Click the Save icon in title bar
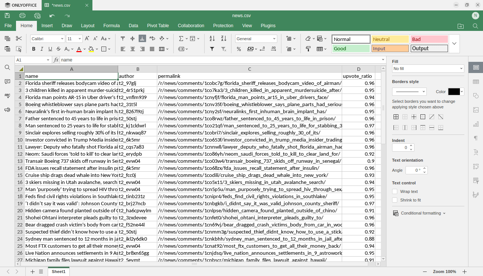The image size is (483, 276). click(7, 16)
